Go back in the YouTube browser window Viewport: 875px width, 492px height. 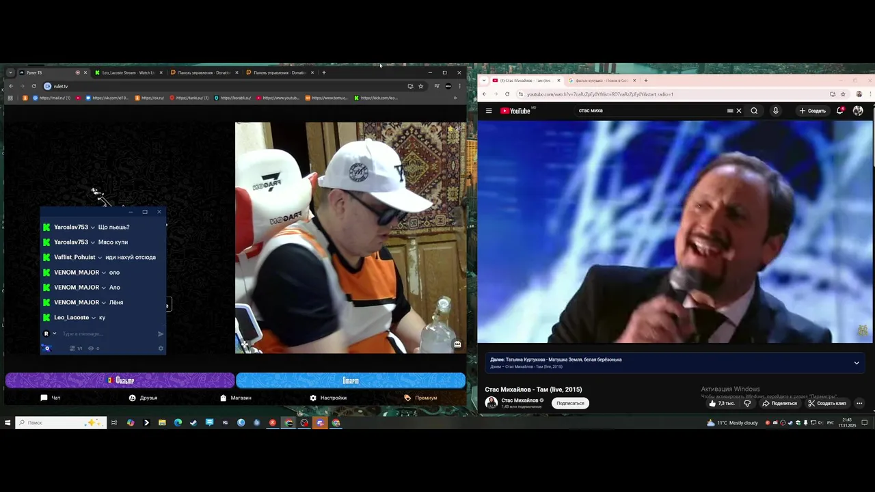(x=484, y=94)
